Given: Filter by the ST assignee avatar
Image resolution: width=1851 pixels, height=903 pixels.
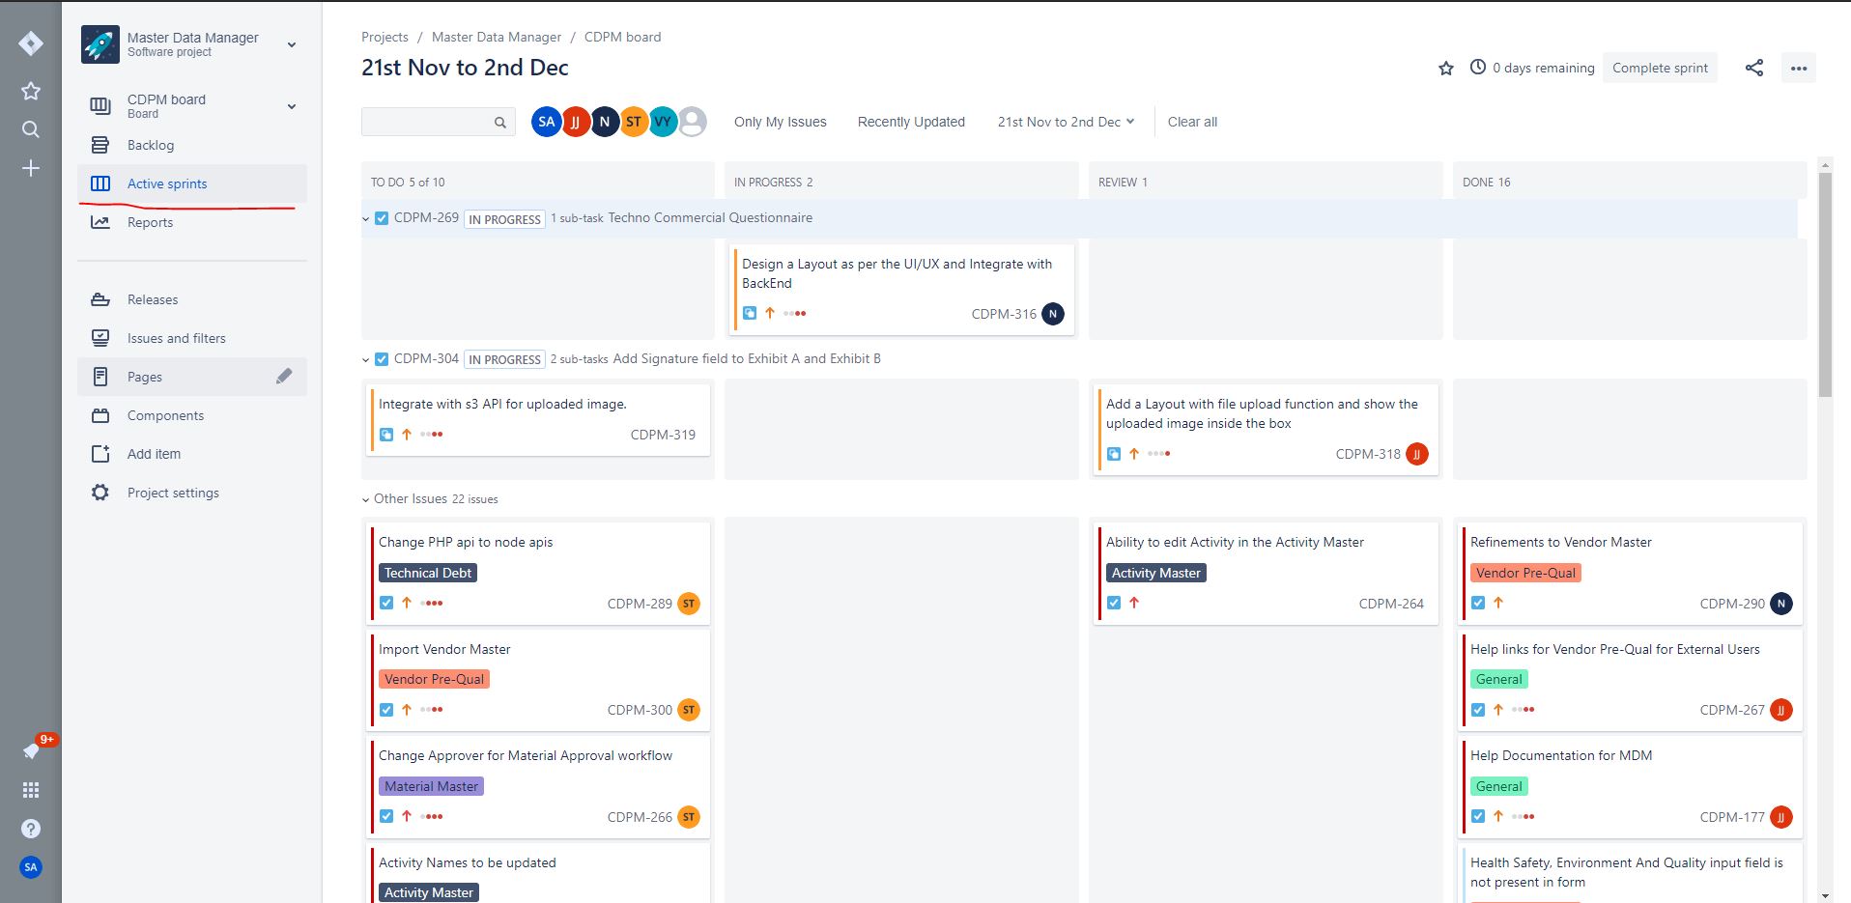Looking at the screenshot, I should [x=634, y=122].
